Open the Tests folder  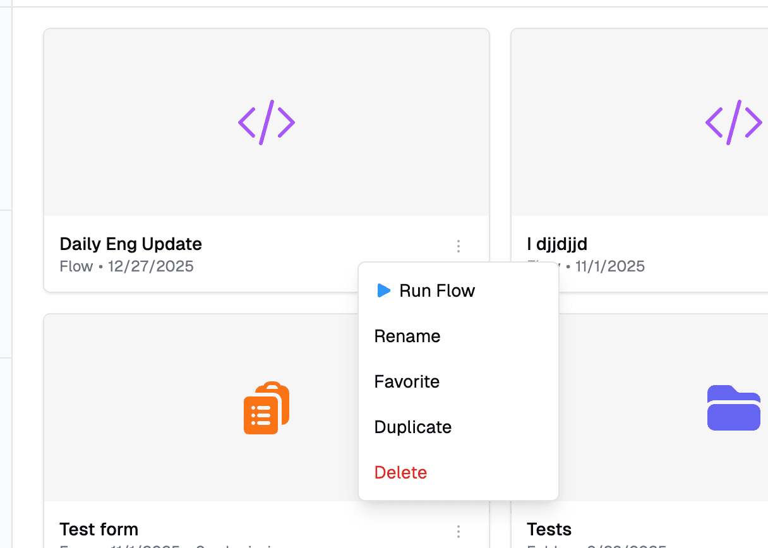pyautogui.click(x=548, y=529)
